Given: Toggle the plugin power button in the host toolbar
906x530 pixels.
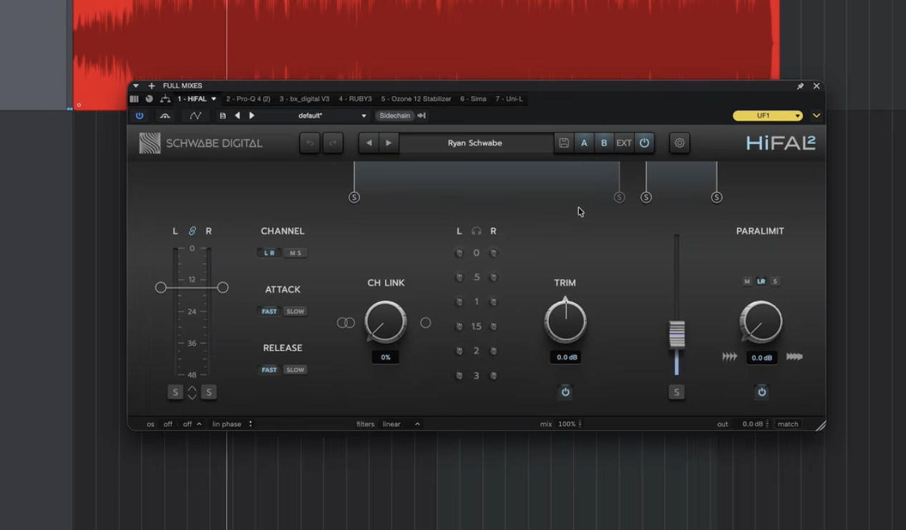Looking at the screenshot, I should pos(140,115).
